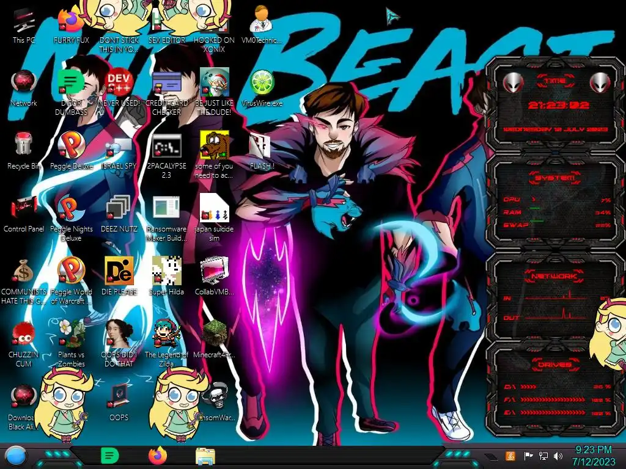Open File Explorer from the taskbar
The height and width of the screenshot is (469, 626).
(x=205, y=456)
